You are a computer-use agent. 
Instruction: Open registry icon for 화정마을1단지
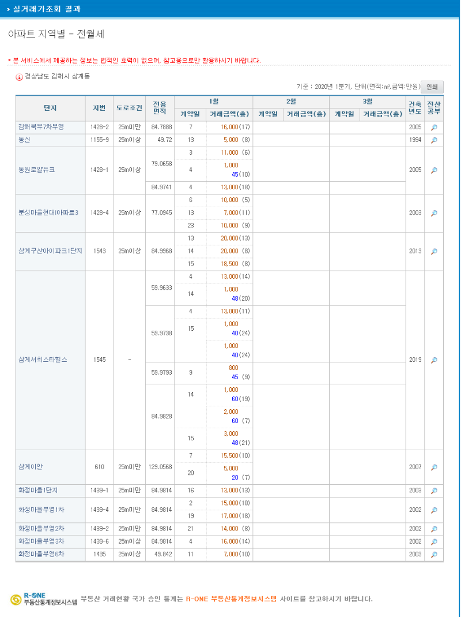pyautogui.click(x=434, y=491)
